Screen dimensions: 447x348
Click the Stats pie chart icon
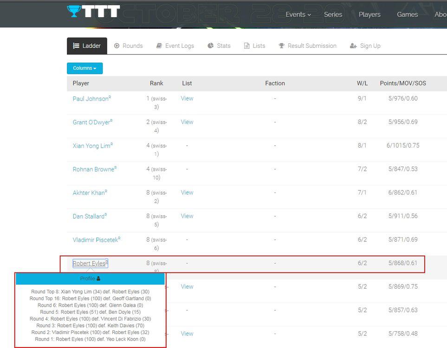(x=210, y=46)
